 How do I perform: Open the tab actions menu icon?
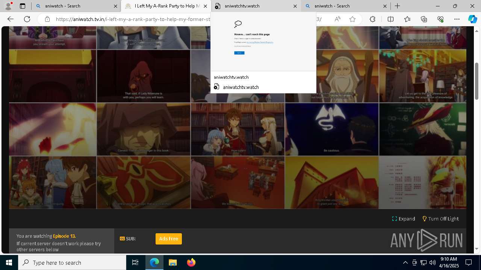coord(23,6)
